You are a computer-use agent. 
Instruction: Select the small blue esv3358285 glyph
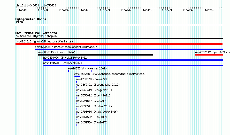point(77,76)
